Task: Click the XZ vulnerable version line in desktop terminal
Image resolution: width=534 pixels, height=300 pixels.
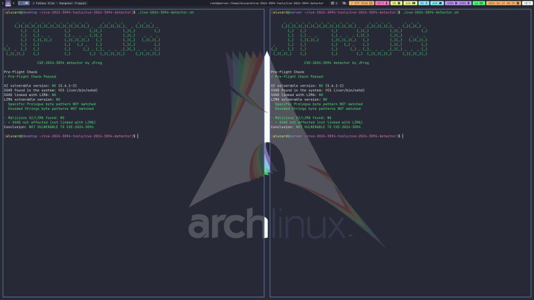Action: pyautogui.click(x=40, y=86)
